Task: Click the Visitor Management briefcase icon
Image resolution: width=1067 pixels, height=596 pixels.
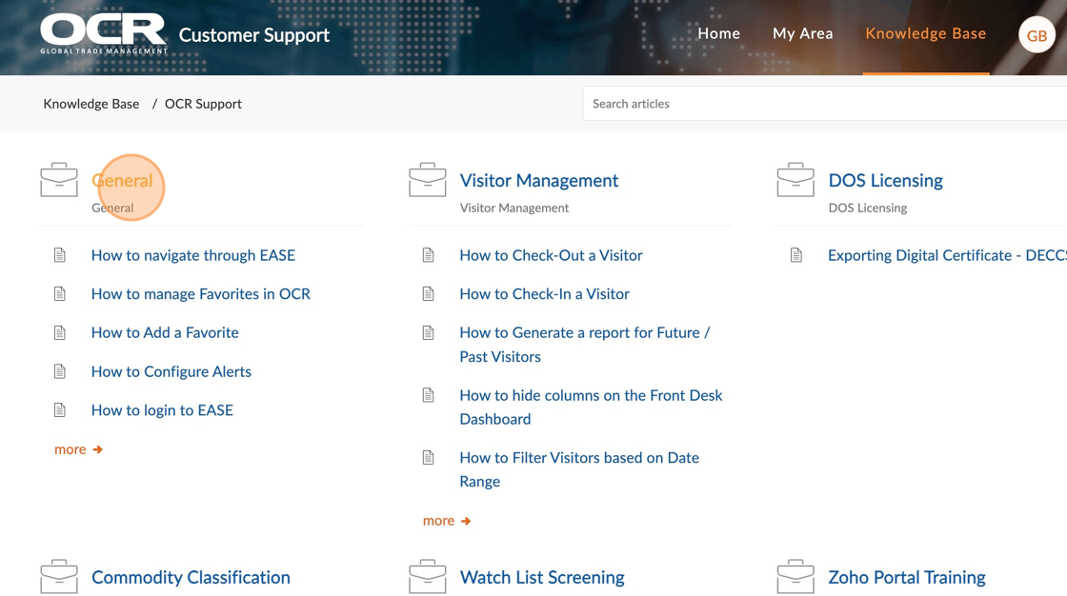Action: point(427,180)
